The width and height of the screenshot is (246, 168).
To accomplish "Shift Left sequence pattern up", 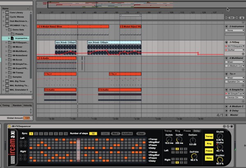I will 21,145.
